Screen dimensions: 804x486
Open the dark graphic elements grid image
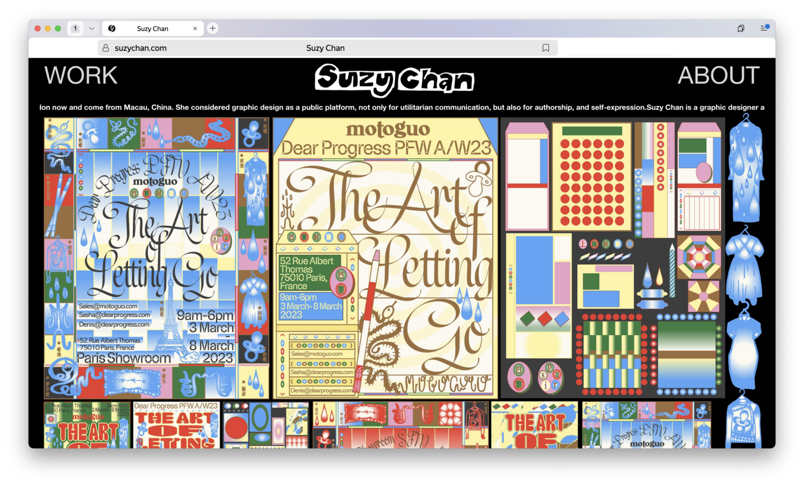(x=613, y=258)
